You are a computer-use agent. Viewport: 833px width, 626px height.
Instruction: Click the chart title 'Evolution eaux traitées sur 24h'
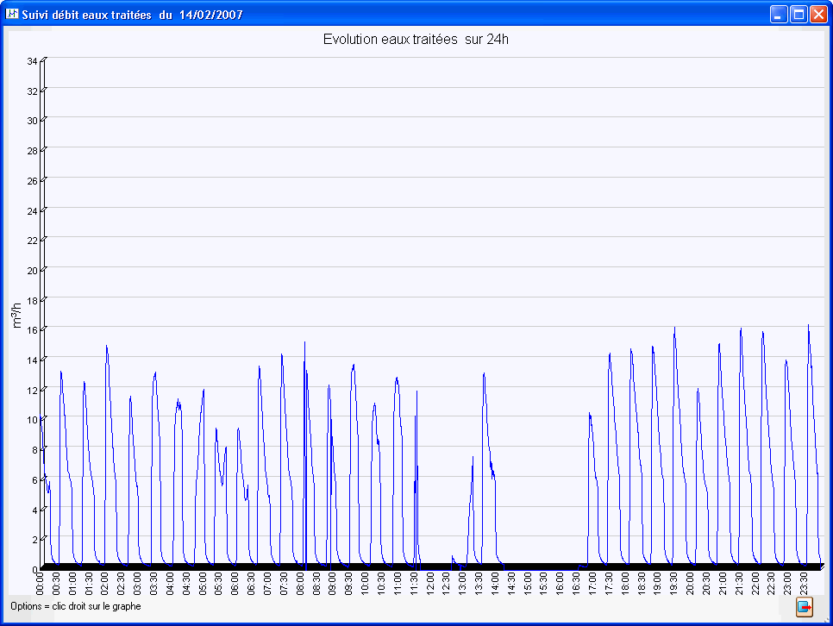point(416,40)
